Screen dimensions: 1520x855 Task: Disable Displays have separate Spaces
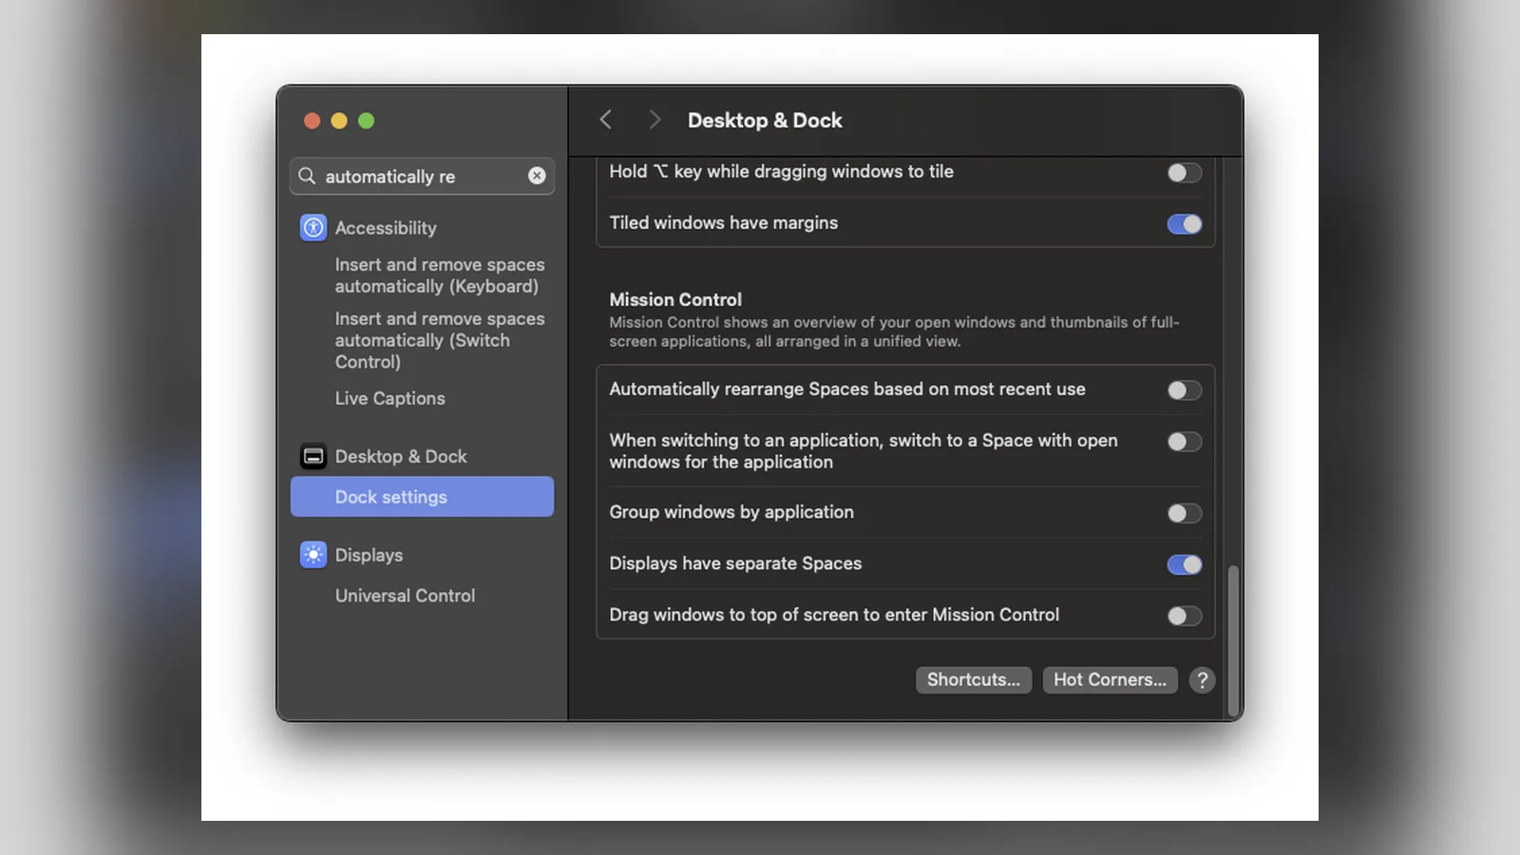coord(1185,565)
